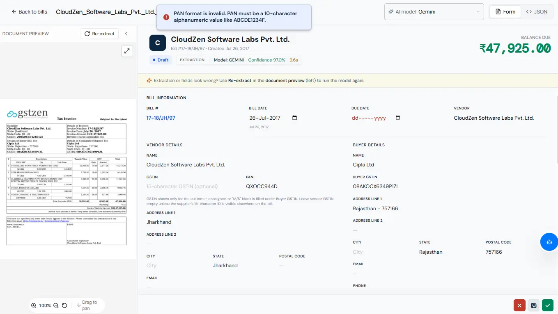Image resolution: width=558 pixels, height=314 pixels.
Task: Open calendar picker for Due Date
Action: coord(397,118)
